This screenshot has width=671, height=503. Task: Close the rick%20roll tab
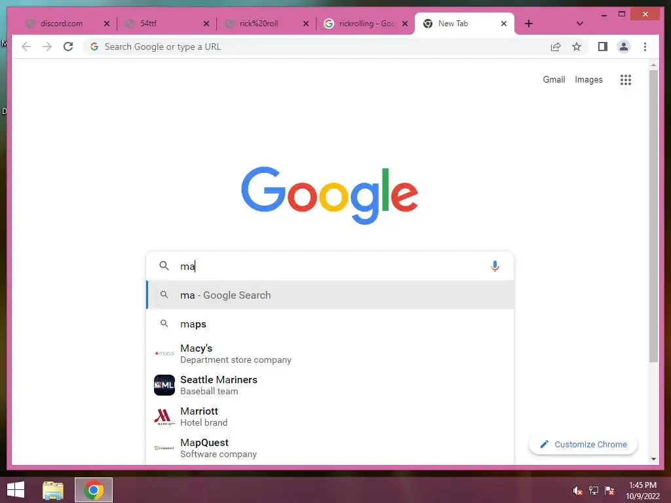[306, 24]
